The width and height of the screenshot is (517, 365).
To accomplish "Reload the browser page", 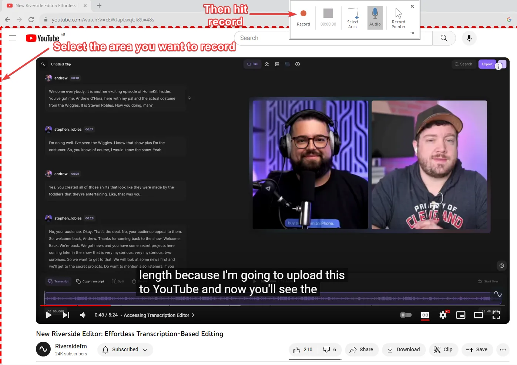I will [x=31, y=20].
